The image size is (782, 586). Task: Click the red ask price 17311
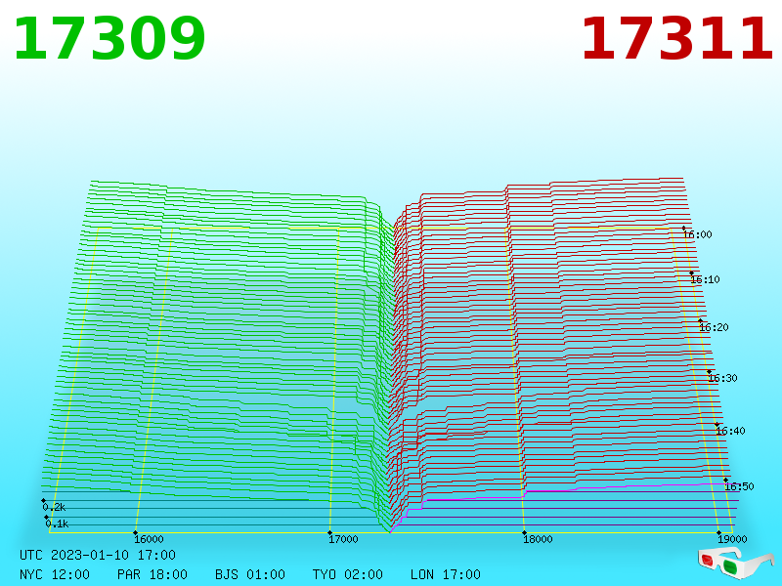click(x=677, y=39)
